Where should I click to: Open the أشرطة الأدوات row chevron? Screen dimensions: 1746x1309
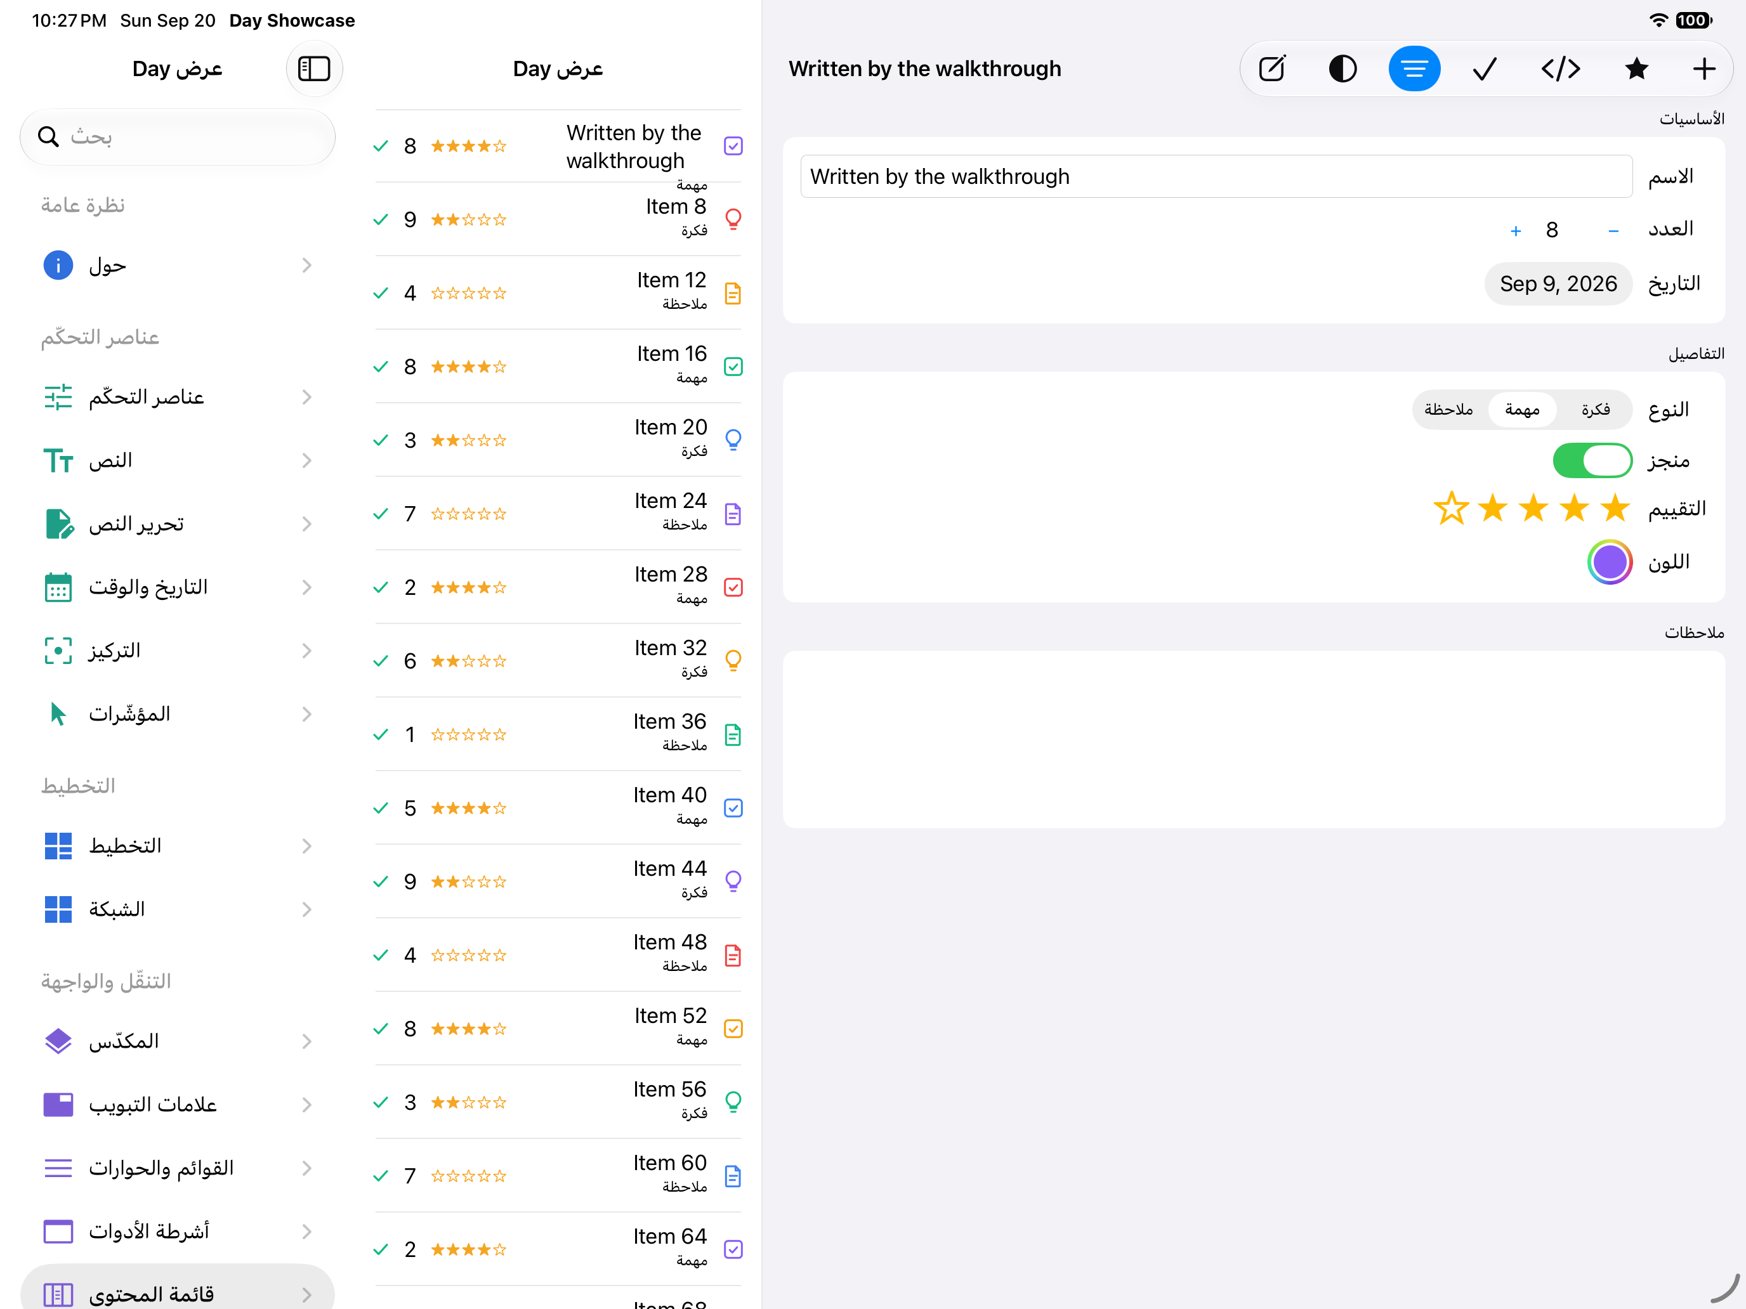(x=306, y=1231)
